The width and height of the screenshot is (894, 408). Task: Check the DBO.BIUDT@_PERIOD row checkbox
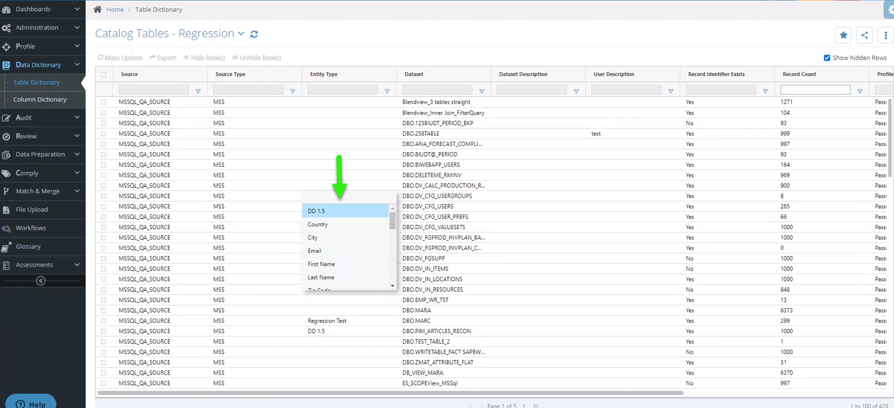tap(104, 154)
